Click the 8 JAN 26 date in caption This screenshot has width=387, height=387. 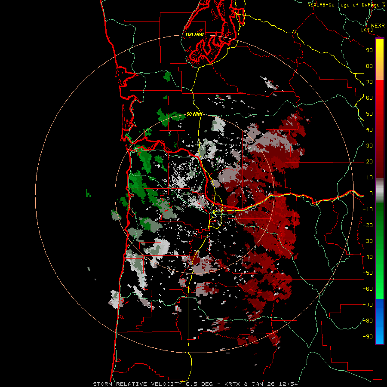260,384
